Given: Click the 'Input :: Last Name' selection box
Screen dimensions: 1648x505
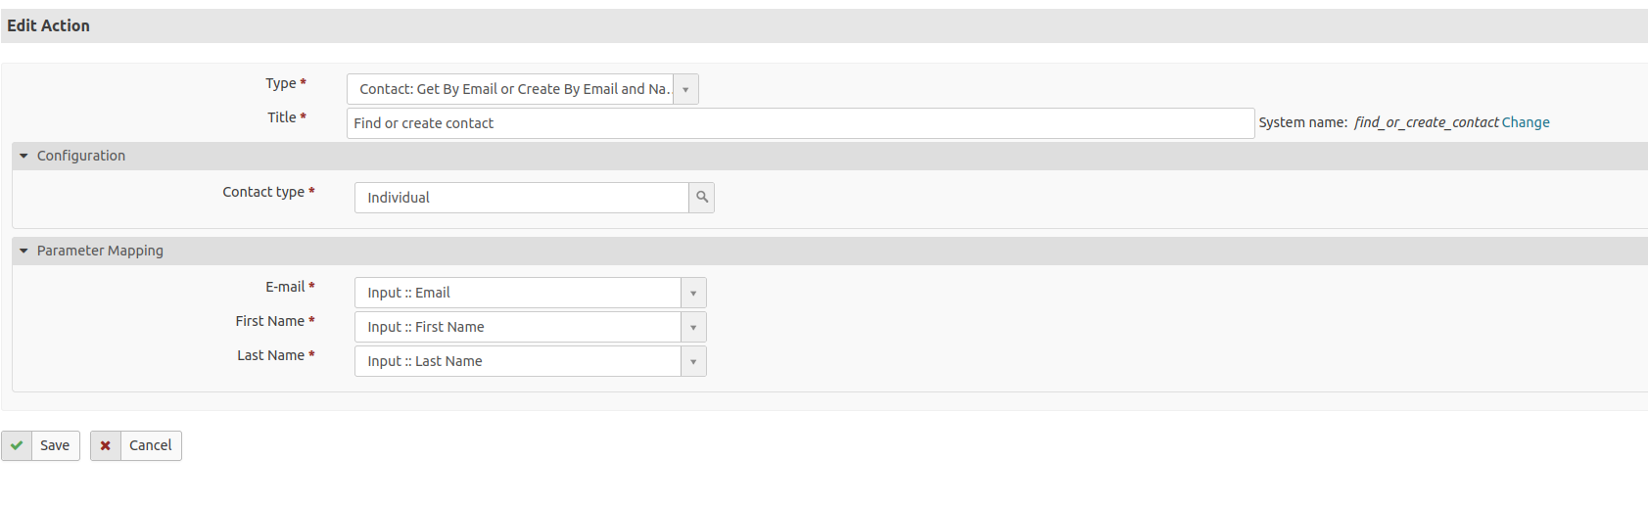Looking at the screenshot, I should coord(518,361).
